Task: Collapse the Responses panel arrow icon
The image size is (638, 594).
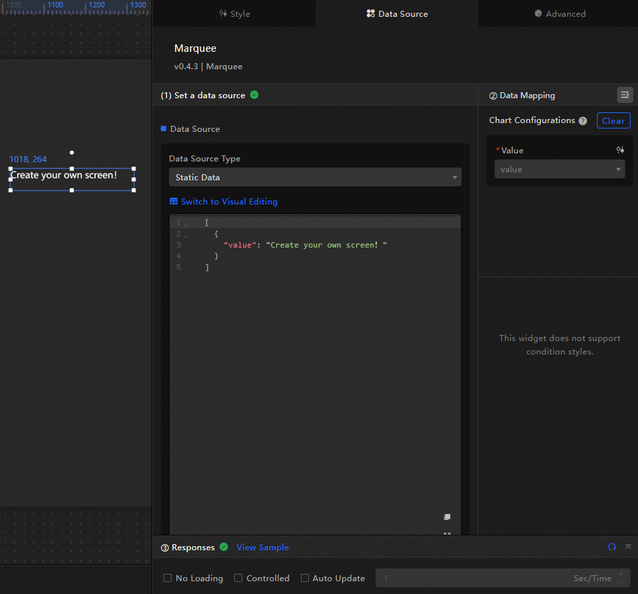Action: [628, 547]
